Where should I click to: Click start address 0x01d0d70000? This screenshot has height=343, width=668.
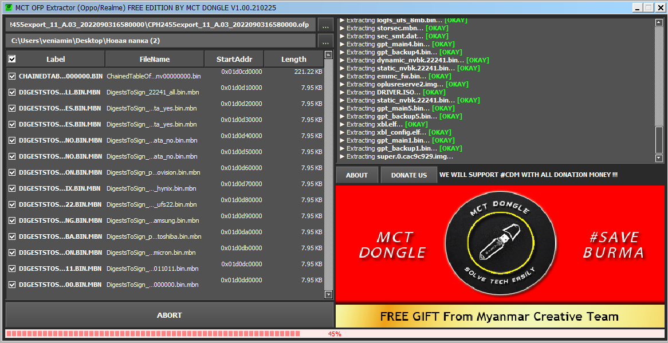(242, 184)
